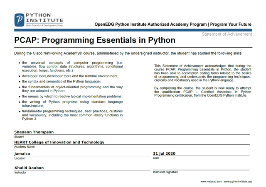
Task: Click student name 'Shanann Thompson'
Action: click(34, 132)
